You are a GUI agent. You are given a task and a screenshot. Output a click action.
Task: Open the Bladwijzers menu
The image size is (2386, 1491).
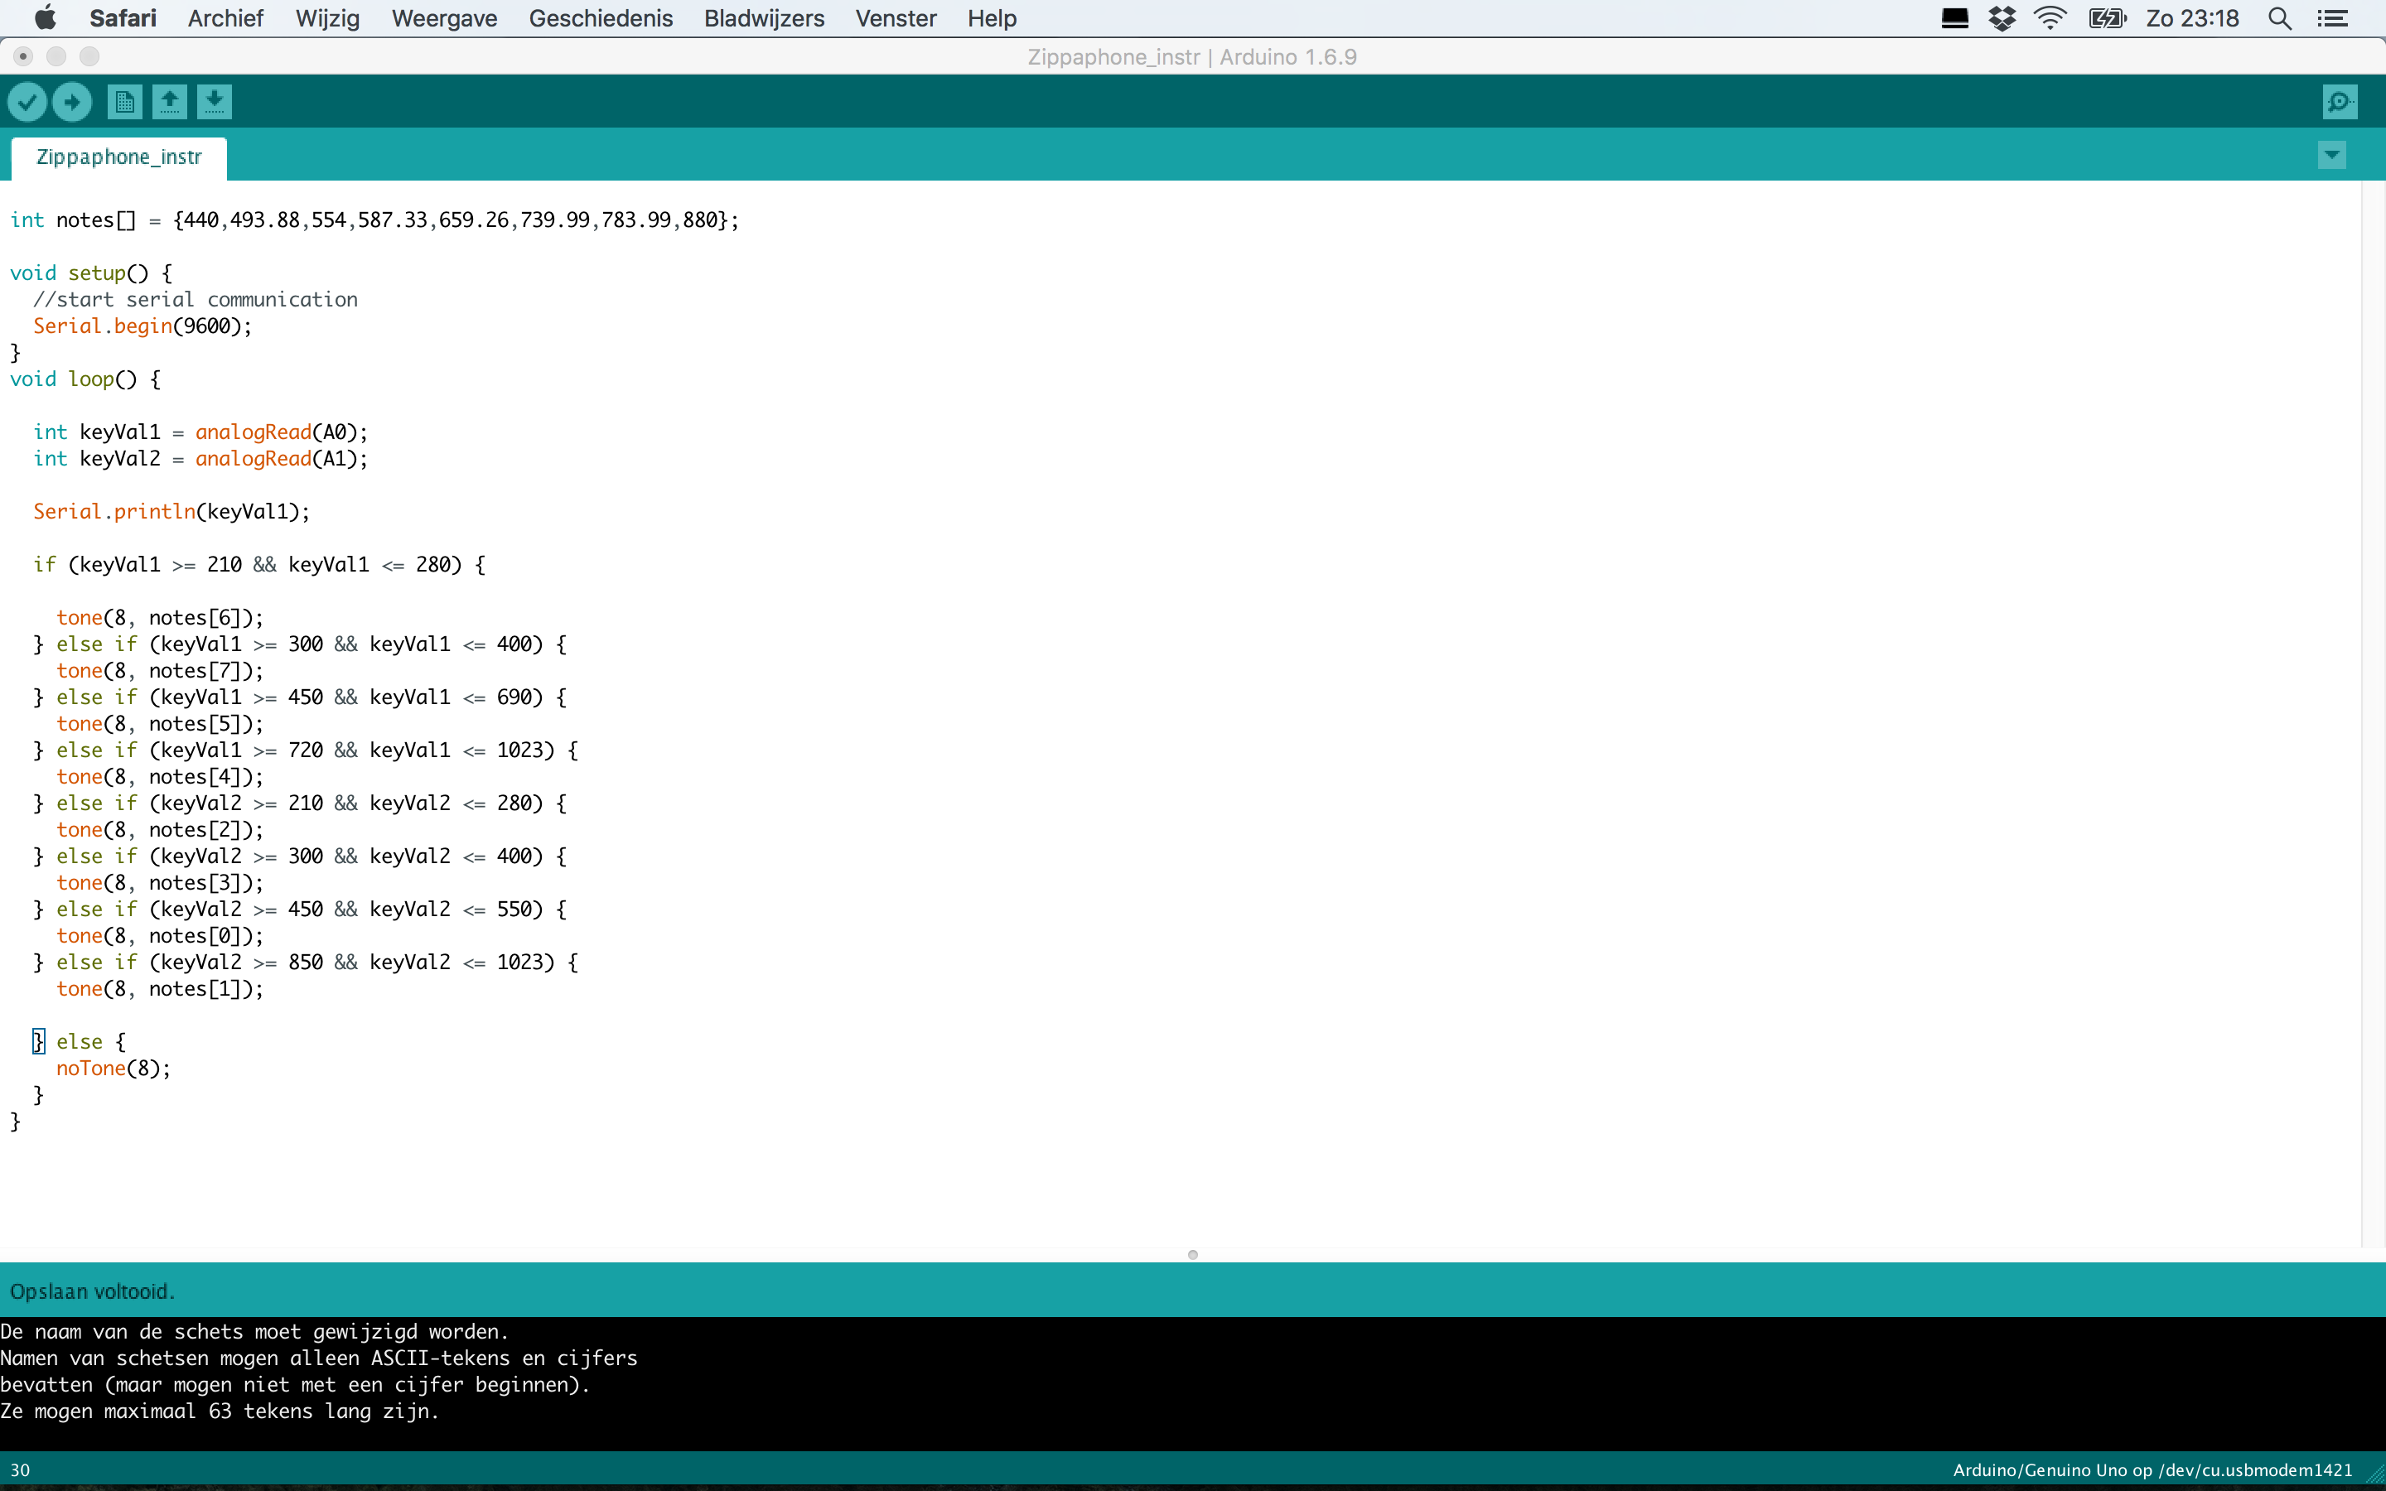click(x=763, y=19)
